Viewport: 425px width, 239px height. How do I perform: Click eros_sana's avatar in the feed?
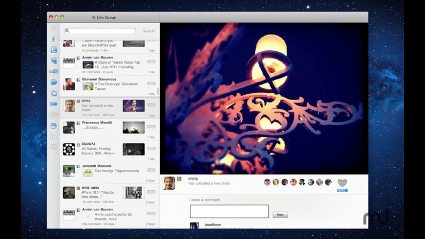[69, 193]
